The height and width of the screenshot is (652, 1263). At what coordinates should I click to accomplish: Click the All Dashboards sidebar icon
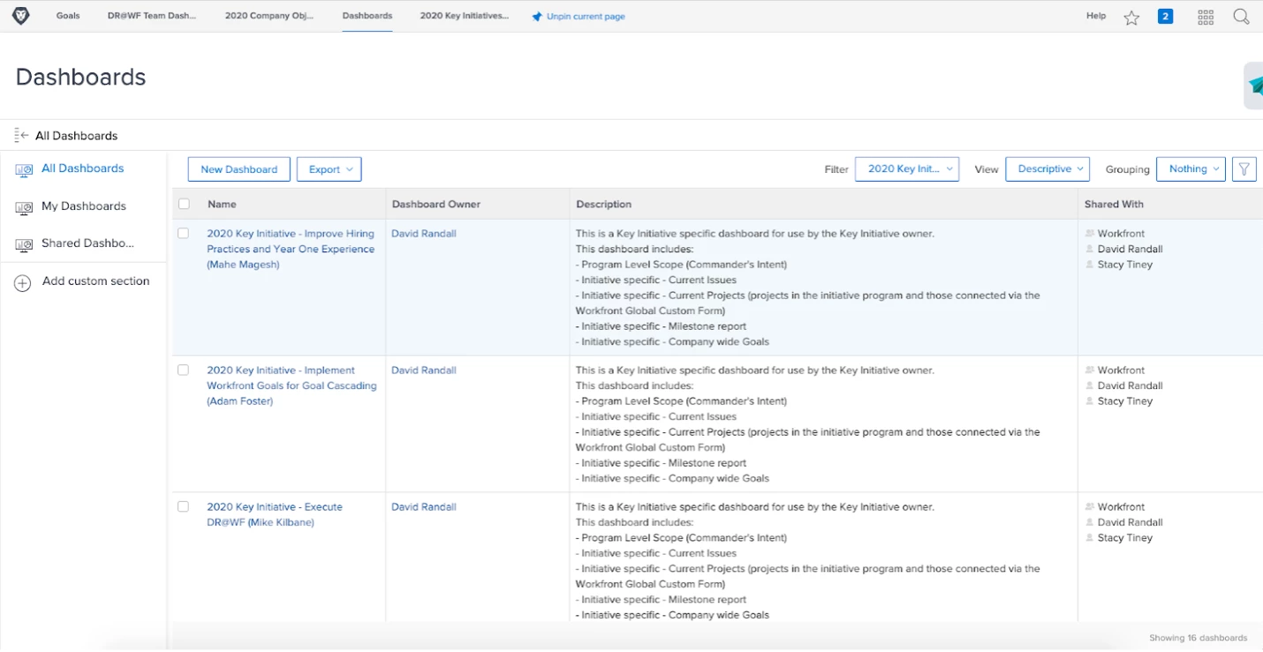click(24, 169)
